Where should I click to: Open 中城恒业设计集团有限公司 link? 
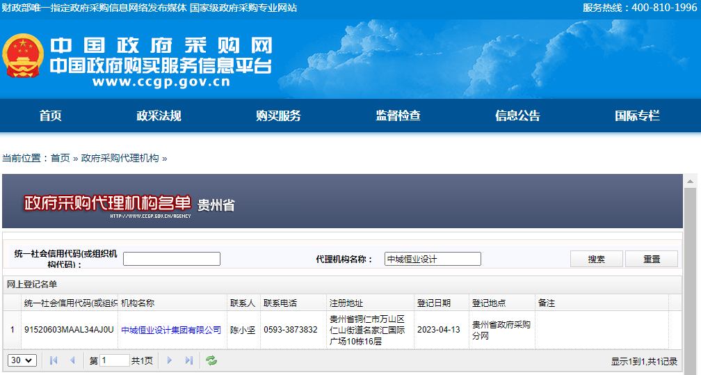(x=171, y=330)
